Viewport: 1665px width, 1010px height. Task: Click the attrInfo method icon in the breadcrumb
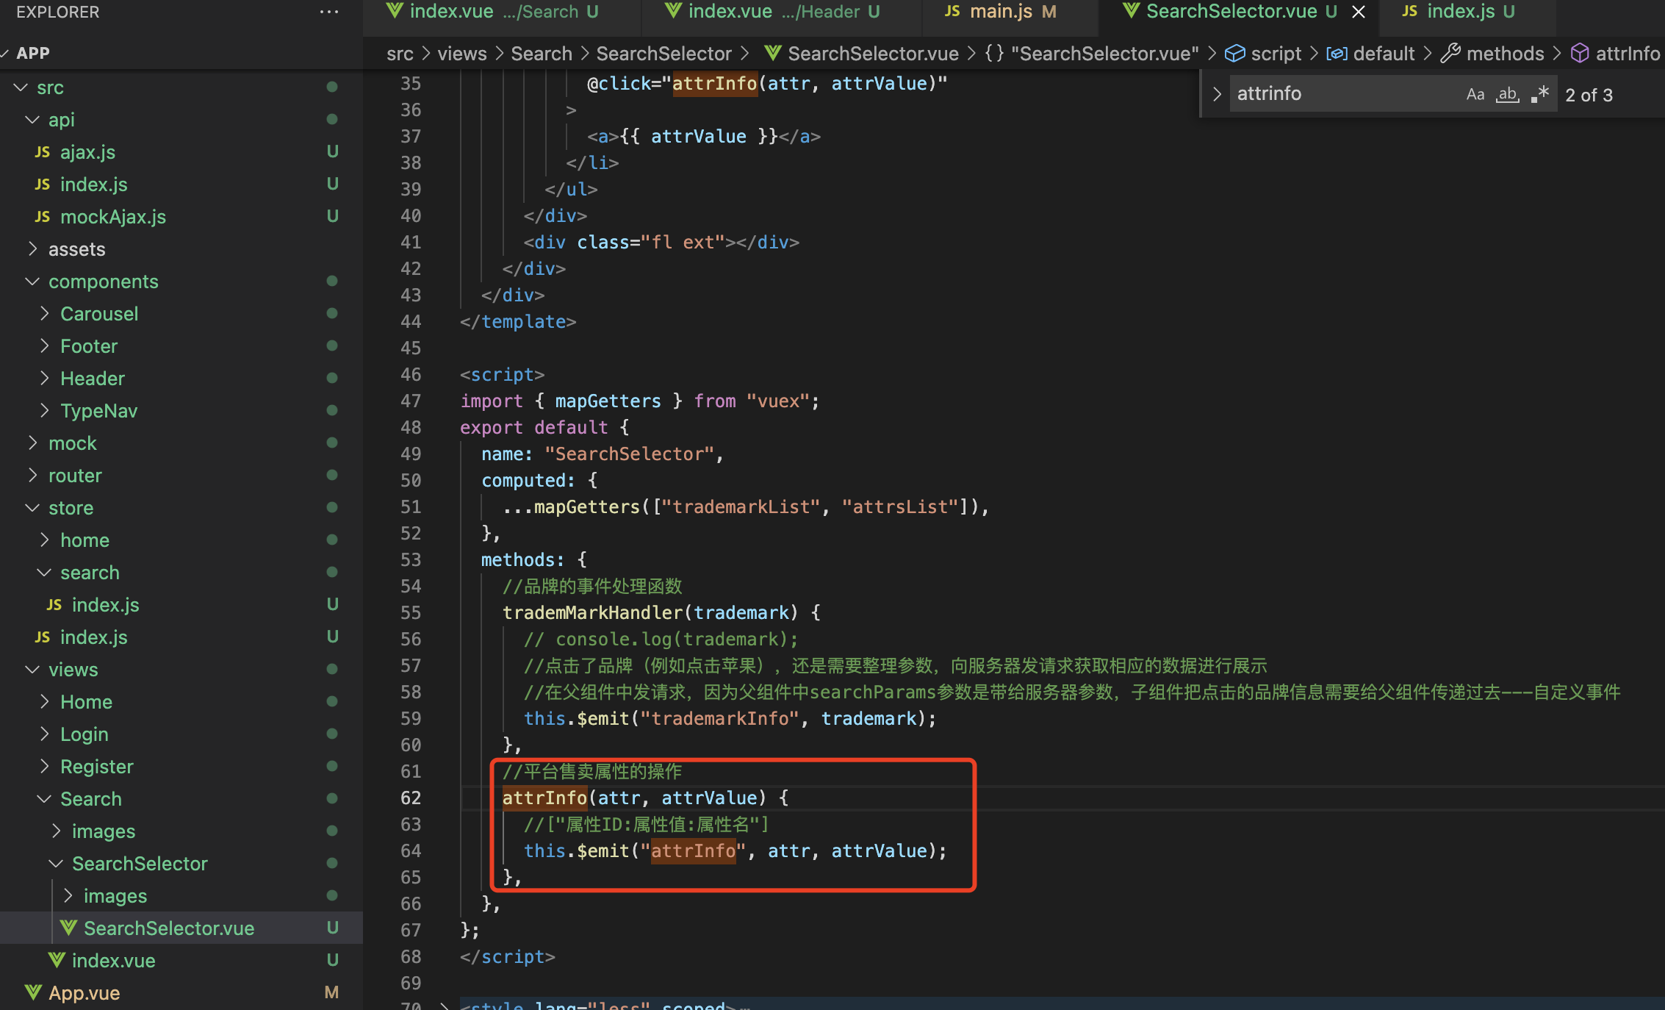pos(1580,54)
